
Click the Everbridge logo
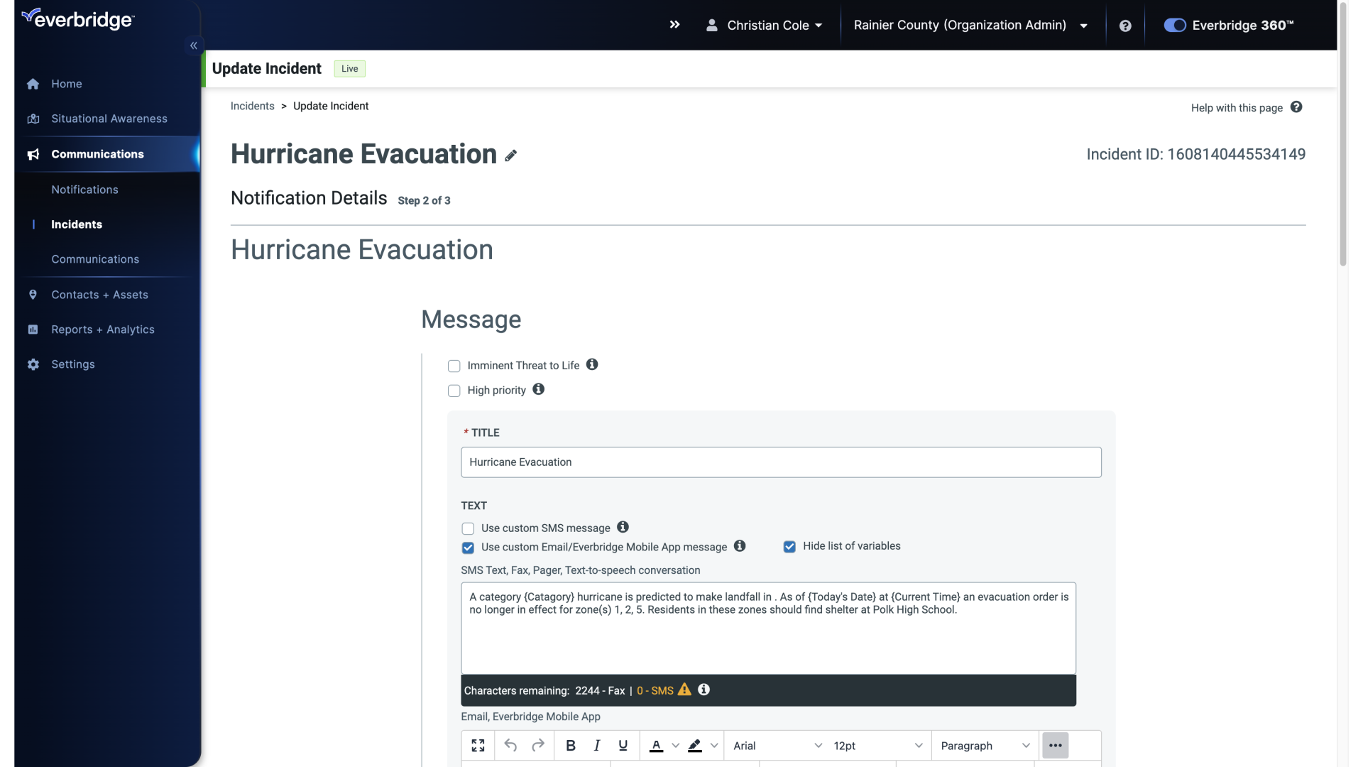[x=78, y=19]
